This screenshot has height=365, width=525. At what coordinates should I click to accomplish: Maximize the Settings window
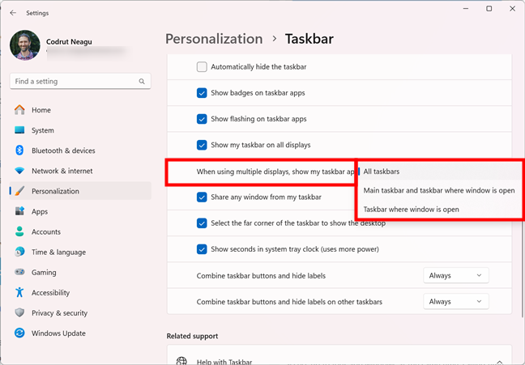489,9
